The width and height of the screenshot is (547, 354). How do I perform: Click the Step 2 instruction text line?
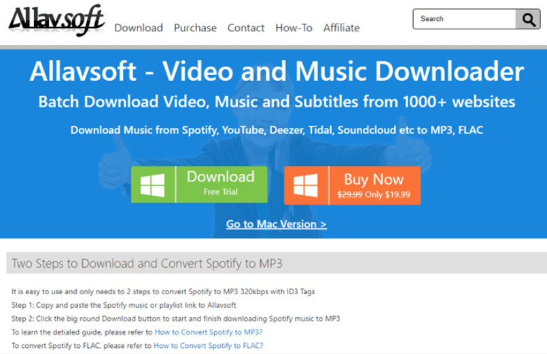pyautogui.click(x=175, y=319)
